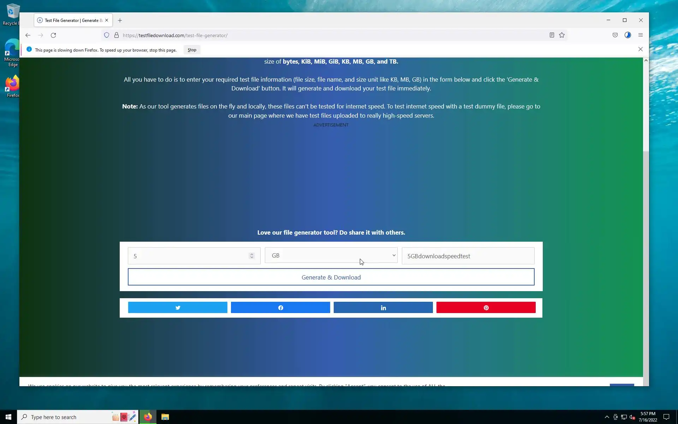Reload the current page
Viewport: 678px width, 424px height.
tap(53, 35)
